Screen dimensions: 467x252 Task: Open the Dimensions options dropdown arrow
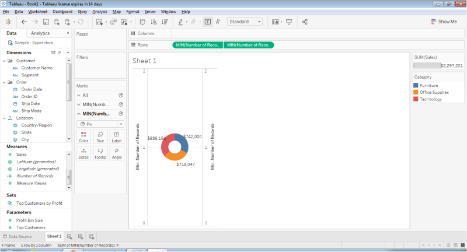tap(68, 52)
